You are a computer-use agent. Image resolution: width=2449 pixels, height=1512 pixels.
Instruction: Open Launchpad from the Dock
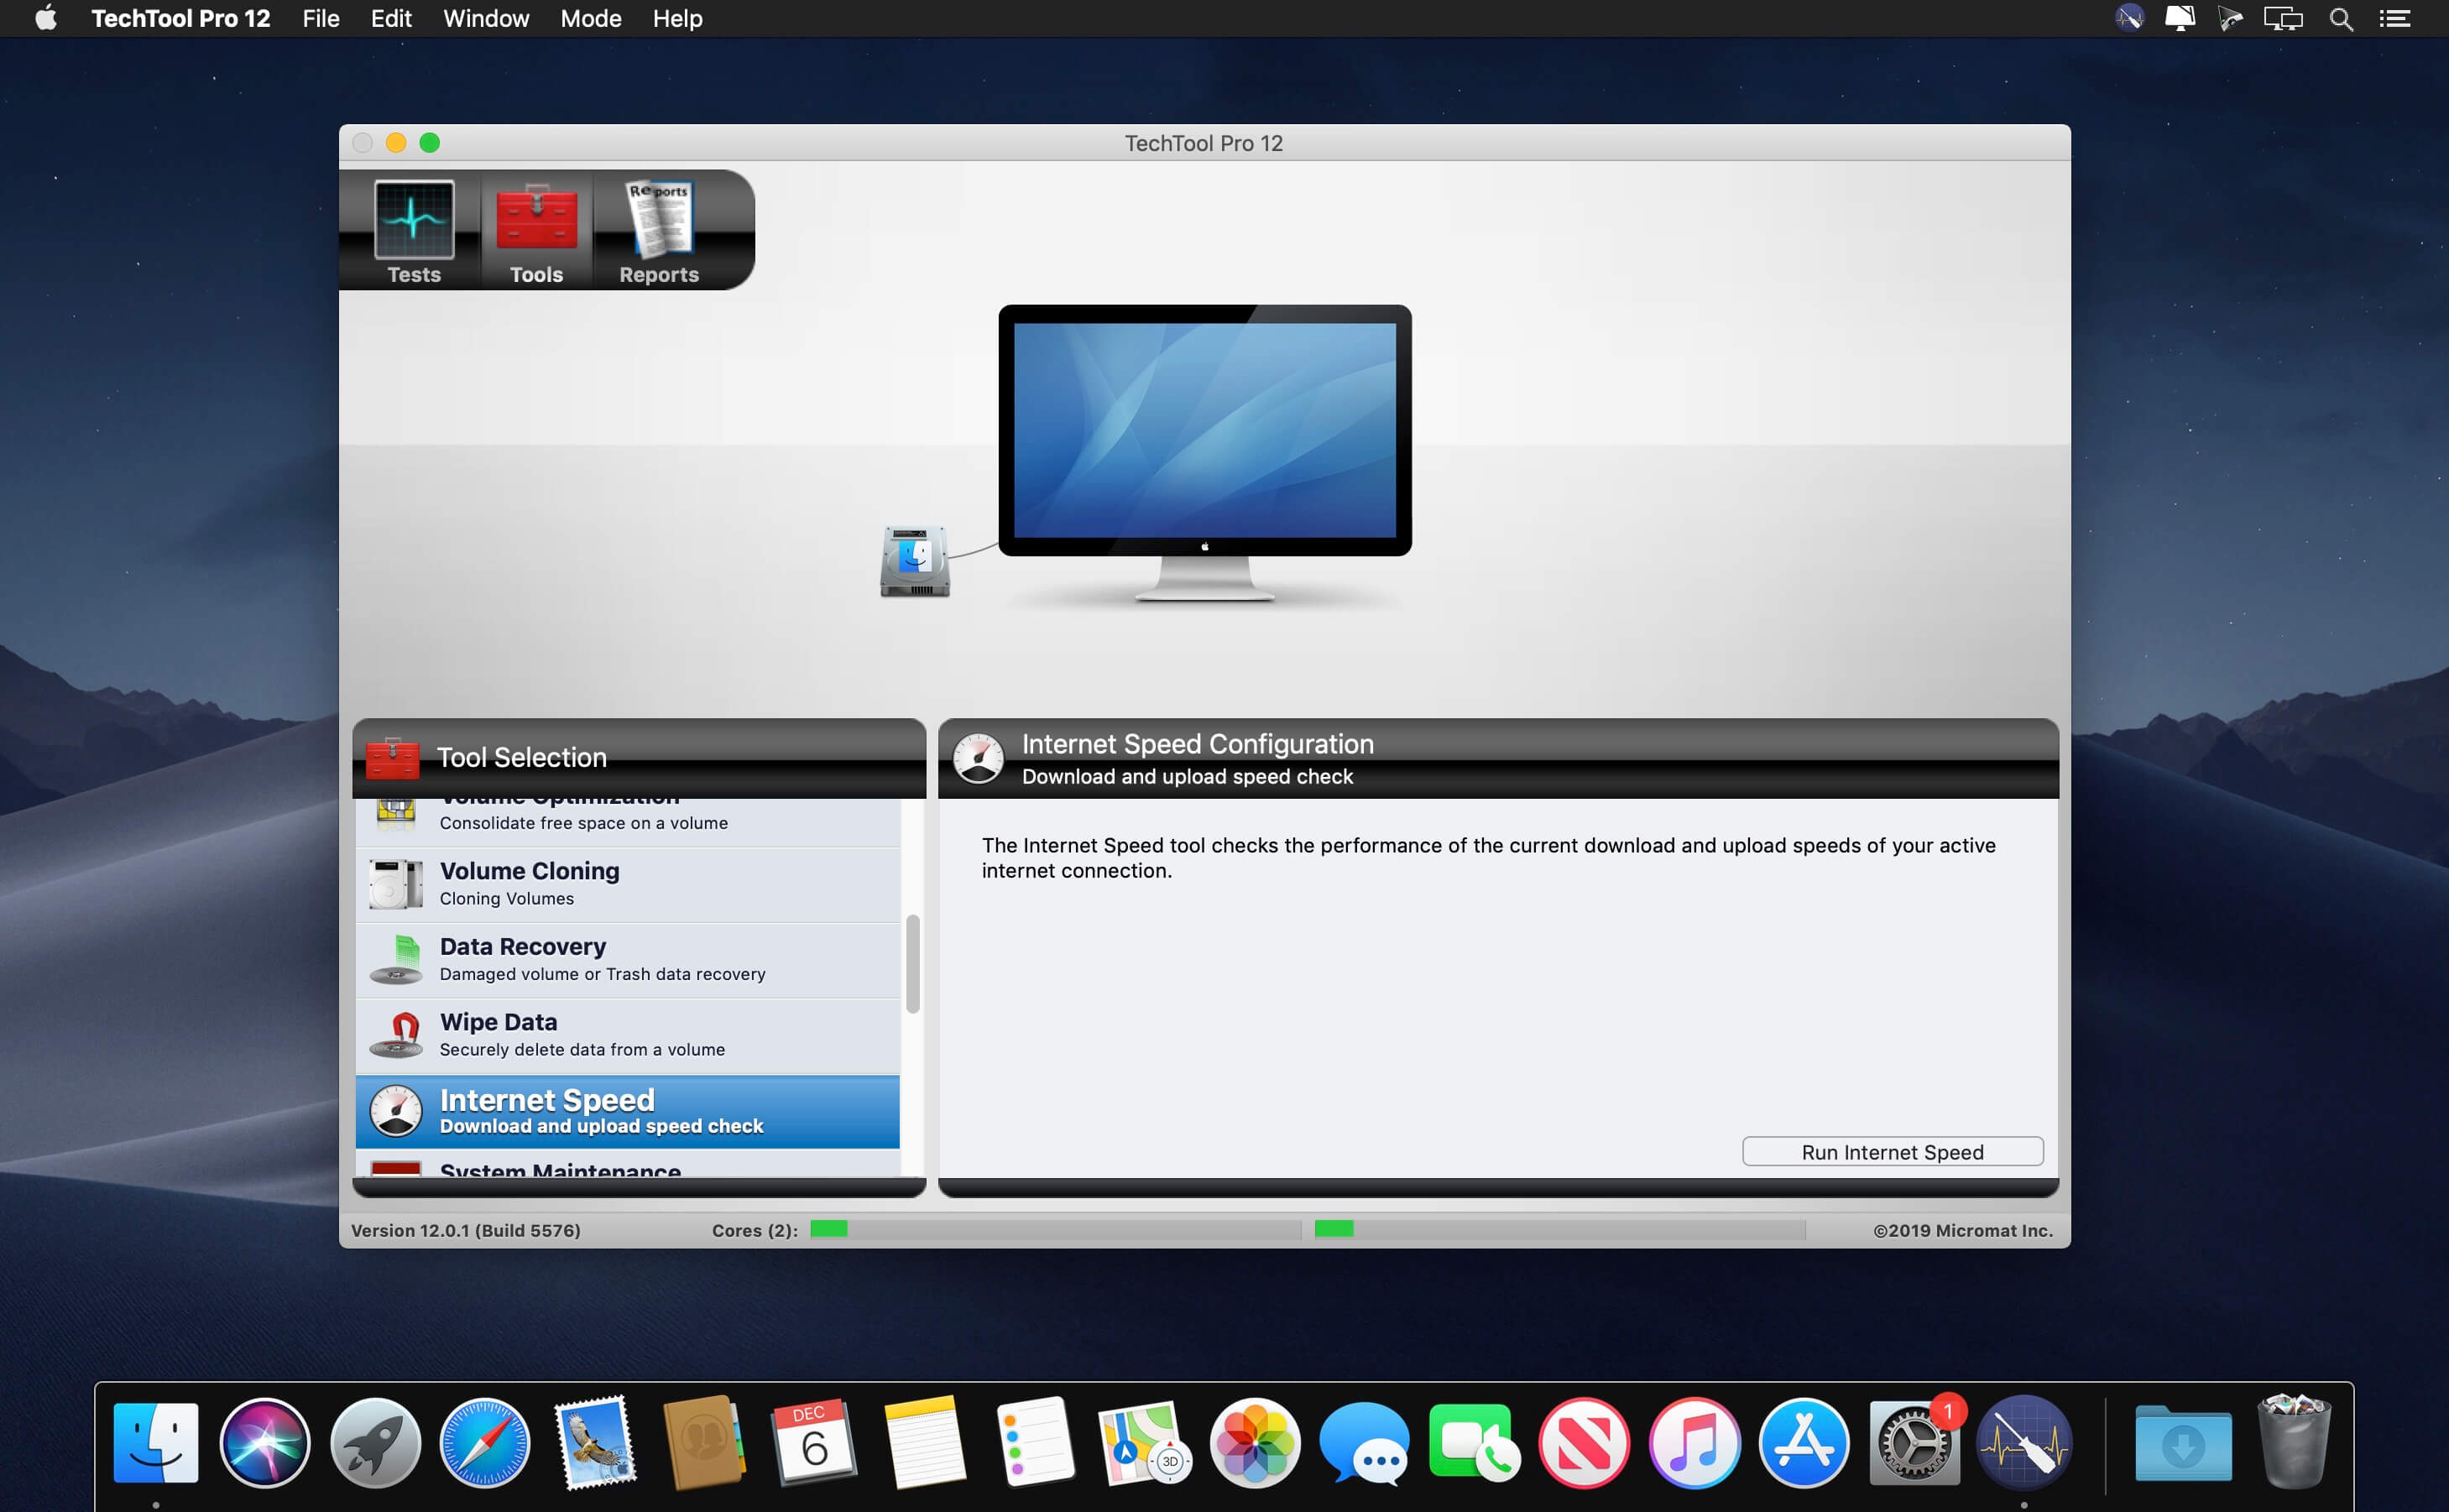coord(376,1442)
